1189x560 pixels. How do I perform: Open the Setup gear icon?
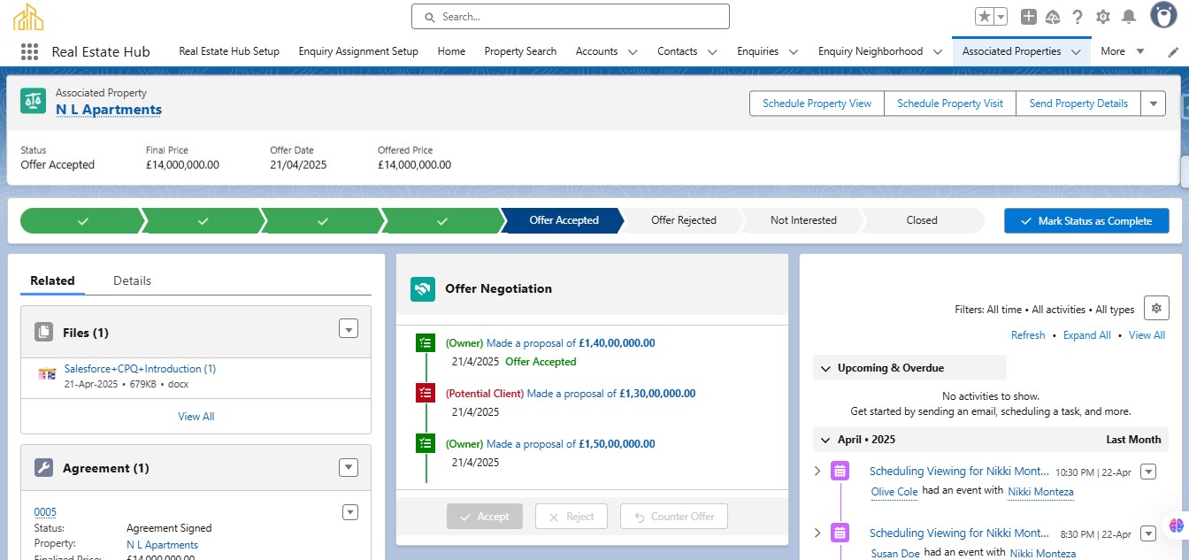click(x=1102, y=17)
